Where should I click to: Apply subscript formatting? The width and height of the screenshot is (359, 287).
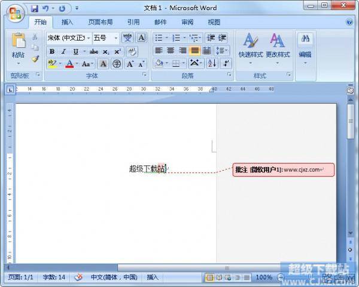click(x=105, y=52)
